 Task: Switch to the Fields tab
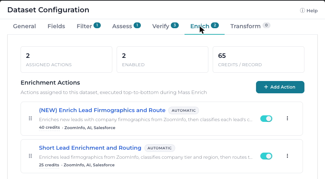pos(56,26)
